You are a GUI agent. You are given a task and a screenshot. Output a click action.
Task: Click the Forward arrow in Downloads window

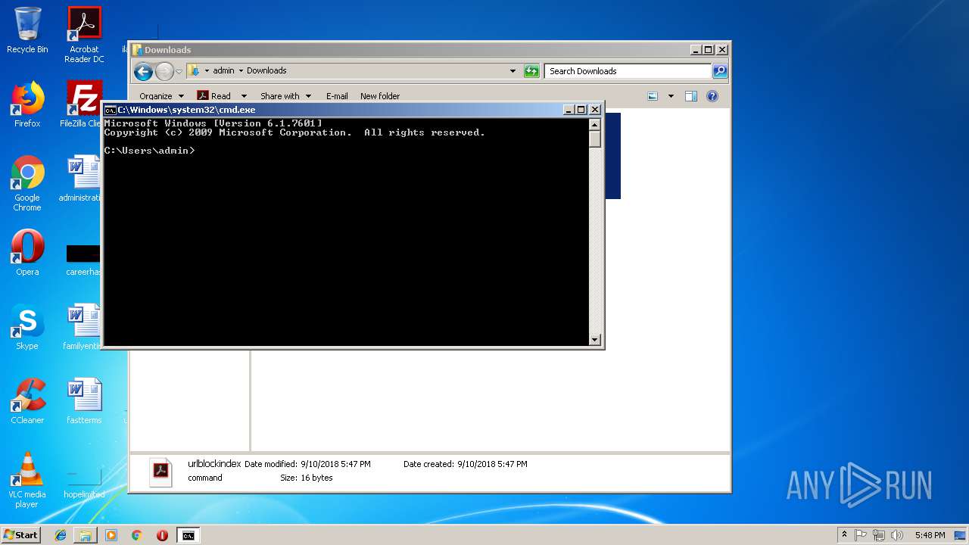(x=164, y=71)
